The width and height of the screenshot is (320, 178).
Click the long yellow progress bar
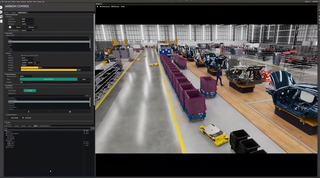49,70
